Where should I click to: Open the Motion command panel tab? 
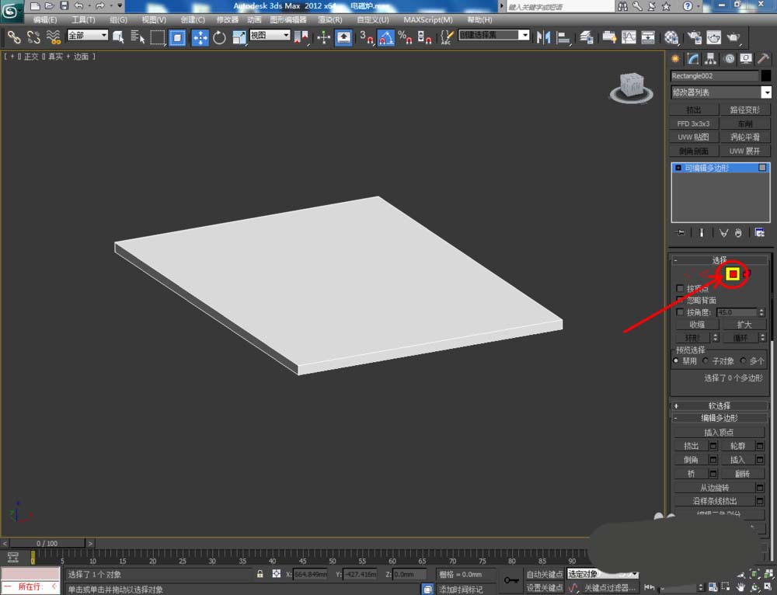pos(728,59)
